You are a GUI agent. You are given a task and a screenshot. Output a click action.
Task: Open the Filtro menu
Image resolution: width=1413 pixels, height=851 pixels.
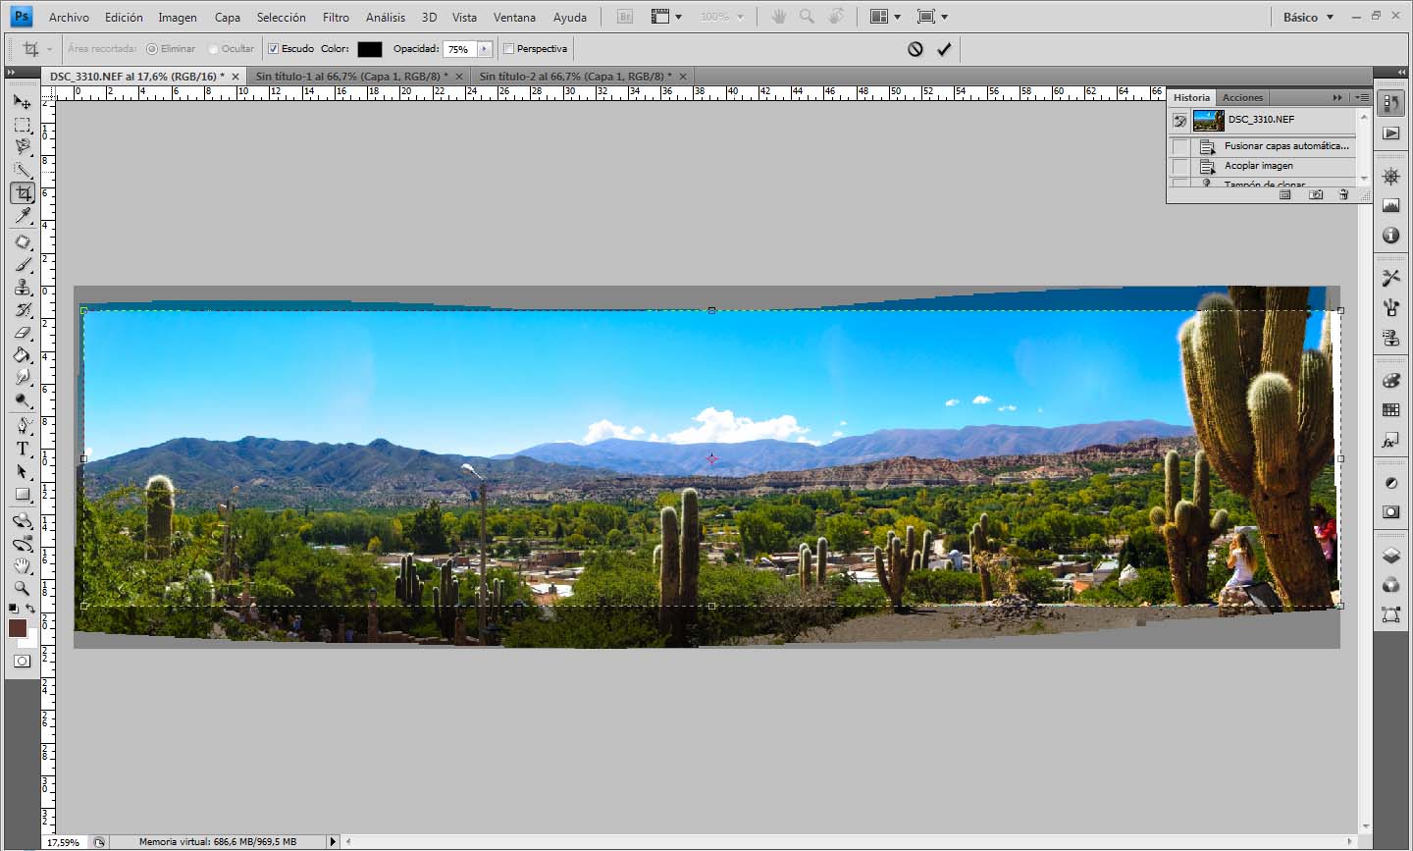pyautogui.click(x=336, y=17)
